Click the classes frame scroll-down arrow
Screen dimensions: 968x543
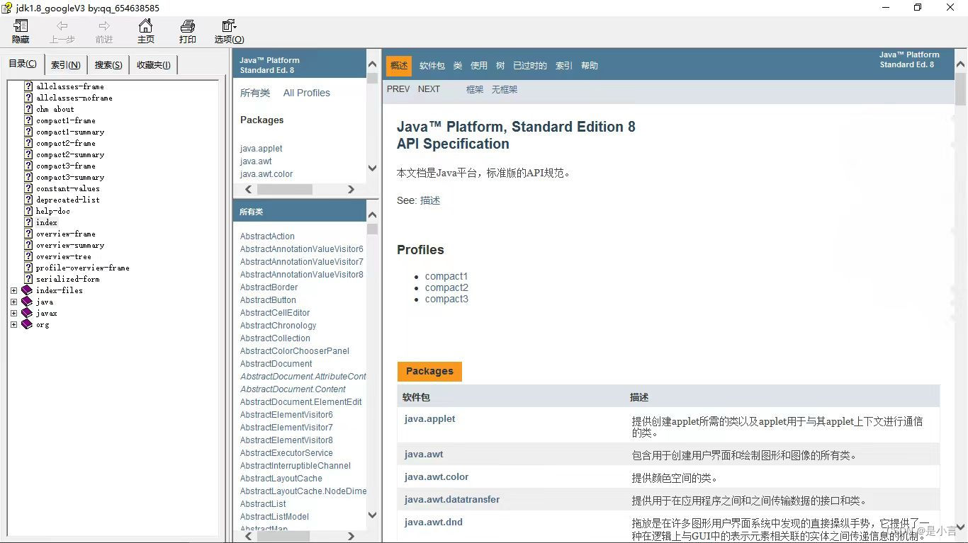point(372,515)
